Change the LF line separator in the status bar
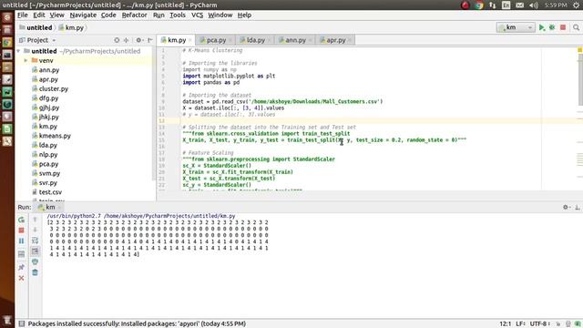The image size is (583, 328). [520, 324]
